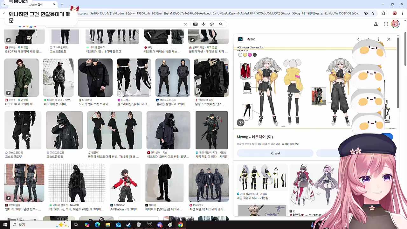This screenshot has height=229, width=407.
Task: Click the 공유 share button
Action: (275, 153)
